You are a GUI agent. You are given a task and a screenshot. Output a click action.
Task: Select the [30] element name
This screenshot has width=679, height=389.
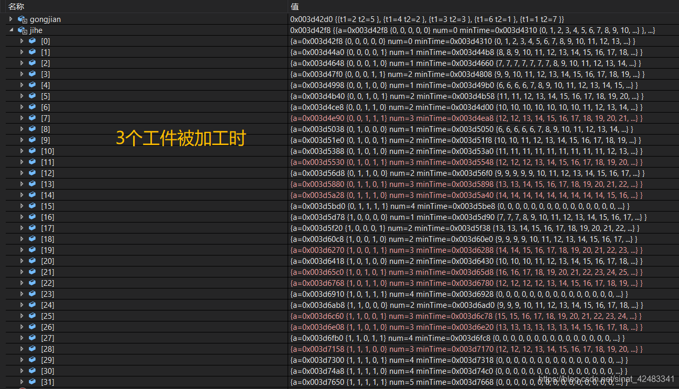48,371
